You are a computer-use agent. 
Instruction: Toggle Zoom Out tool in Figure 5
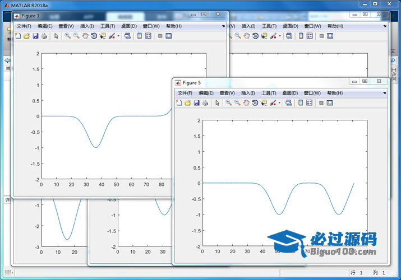point(237,103)
